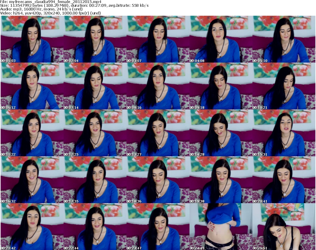Pick the thumbnail at 00:12:25
Screen dimensions: 316x250
pyautogui.click(x=95, y=133)
